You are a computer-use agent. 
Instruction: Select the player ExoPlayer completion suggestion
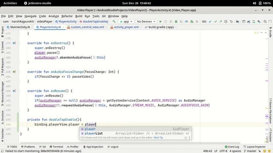click(135, 129)
